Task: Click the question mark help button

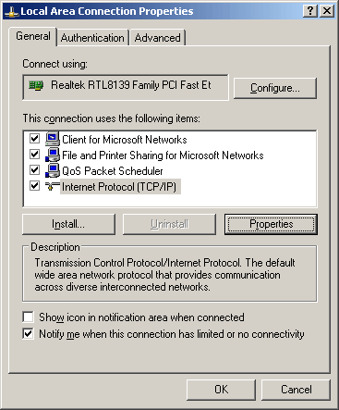Action: point(310,11)
